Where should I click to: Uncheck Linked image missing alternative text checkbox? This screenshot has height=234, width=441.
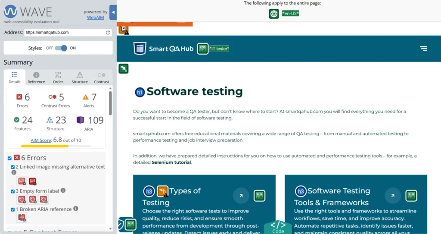[12, 167]
